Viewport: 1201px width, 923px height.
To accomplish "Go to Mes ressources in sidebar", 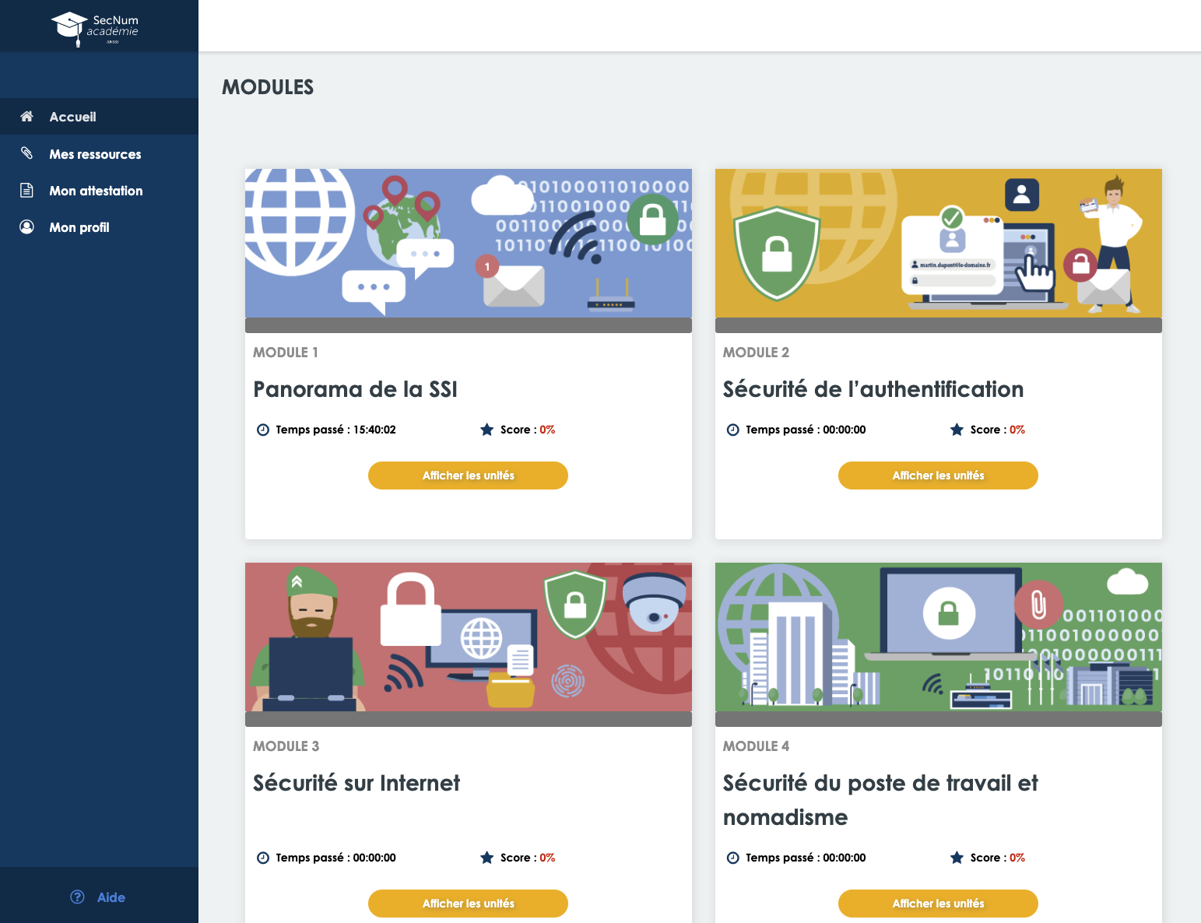I will [95, 154].
